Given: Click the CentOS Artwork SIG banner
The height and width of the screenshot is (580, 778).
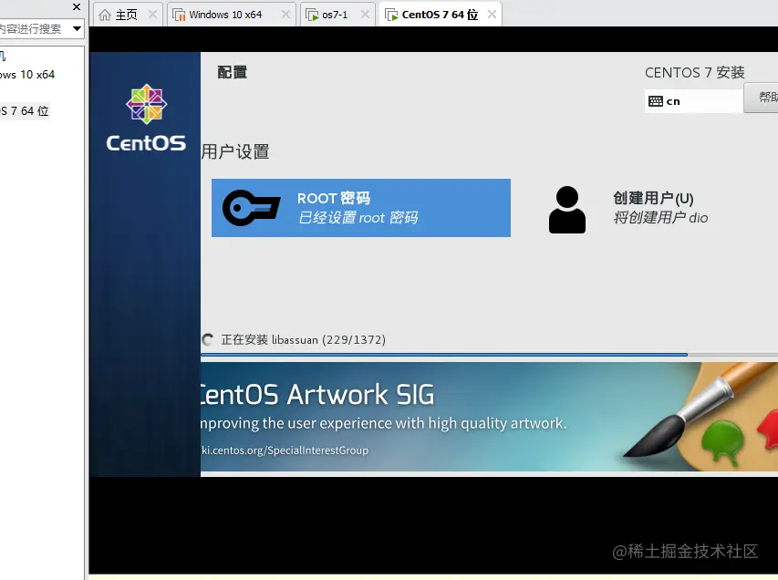Looking at the screenshot, I should pos(489,417).
